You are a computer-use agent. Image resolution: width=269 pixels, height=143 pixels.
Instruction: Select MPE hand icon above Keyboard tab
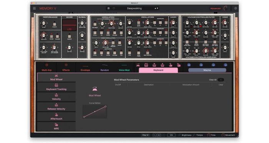click(179, 65)
